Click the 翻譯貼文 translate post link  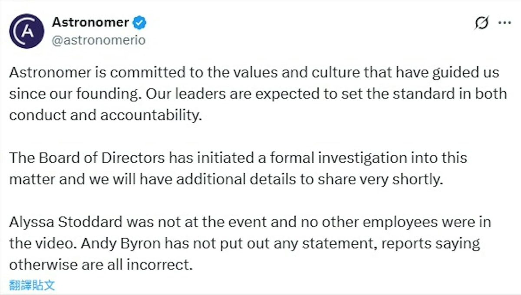(x=32, y=285)
